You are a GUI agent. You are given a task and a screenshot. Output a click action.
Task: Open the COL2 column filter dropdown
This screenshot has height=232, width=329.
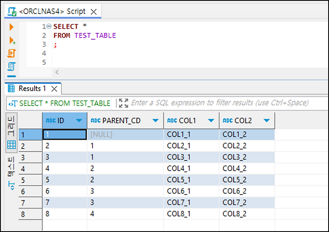(x=266, y=121)
